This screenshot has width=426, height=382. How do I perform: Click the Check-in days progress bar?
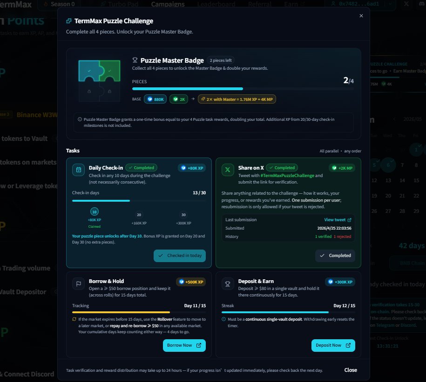[x=139, y=201]
